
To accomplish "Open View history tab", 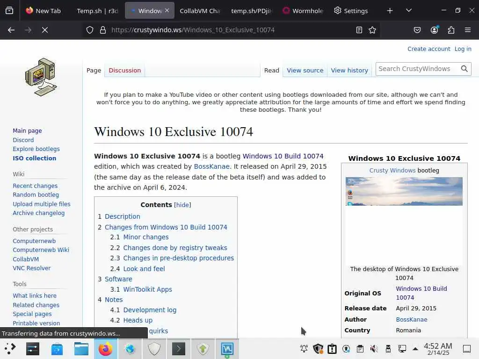I will click(x=349, y=71).
